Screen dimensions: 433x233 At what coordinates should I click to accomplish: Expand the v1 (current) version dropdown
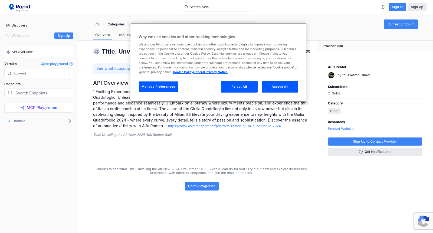pyautogui.click(x=39, y=74)
